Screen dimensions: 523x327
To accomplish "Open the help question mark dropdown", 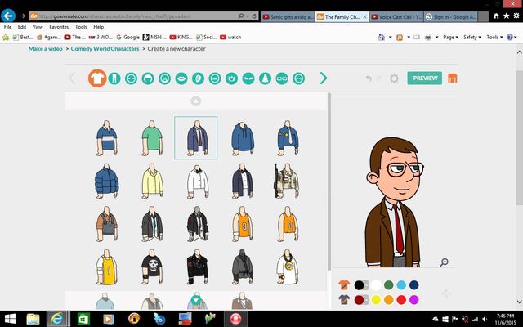I will (512, 37).
